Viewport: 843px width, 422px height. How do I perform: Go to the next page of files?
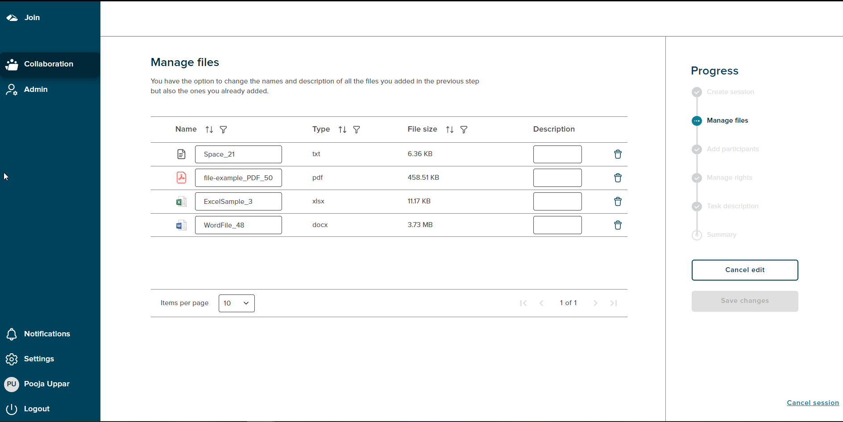[x=595, y=303]
